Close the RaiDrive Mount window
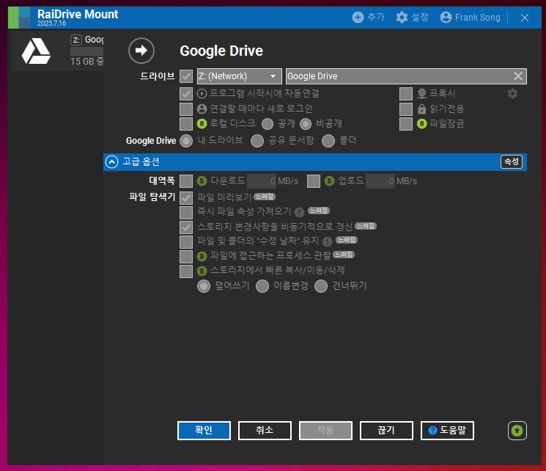The image size is (546, 471). click(x=525, y=18)
